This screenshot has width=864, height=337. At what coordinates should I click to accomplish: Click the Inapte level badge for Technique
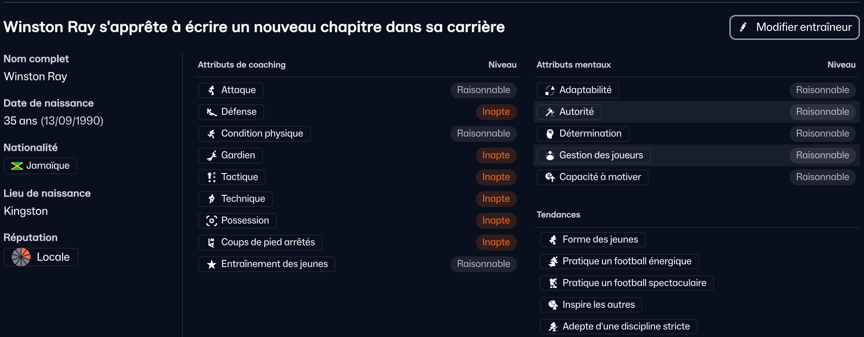pyautogui.click(x=496, y=199)
